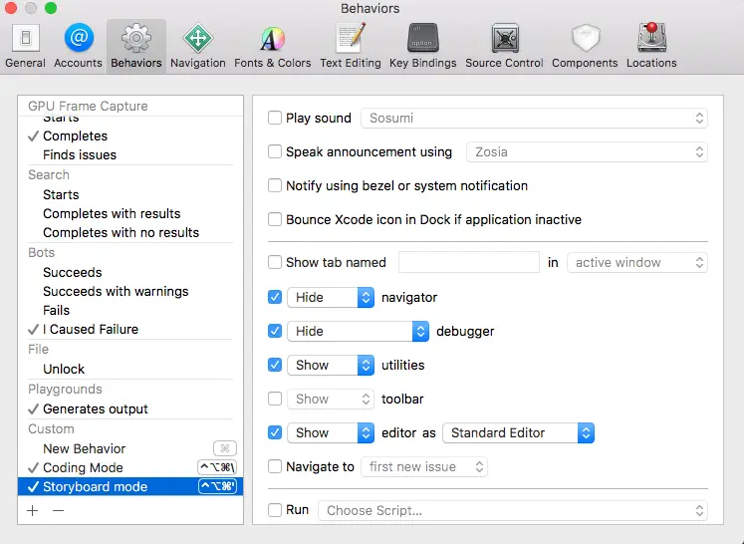Open Key Bindings preferences icon
The image size is (744, 544).
click(x=422, y=38)
